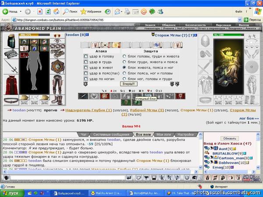
Task: Select 'блок груди, живота и пояса'
Action: [124, 62]
